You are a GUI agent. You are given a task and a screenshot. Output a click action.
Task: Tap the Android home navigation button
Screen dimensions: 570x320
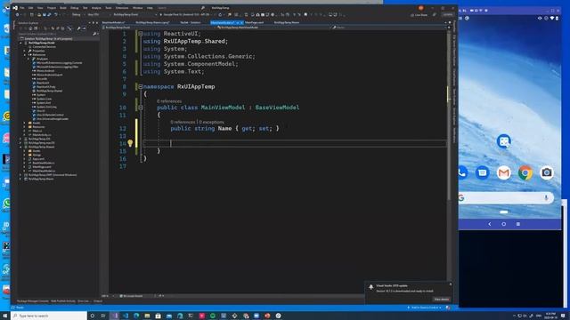[504, 224]
